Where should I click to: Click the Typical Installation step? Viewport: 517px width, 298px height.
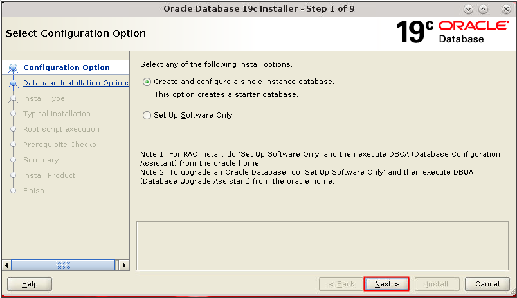click(57, 114)
